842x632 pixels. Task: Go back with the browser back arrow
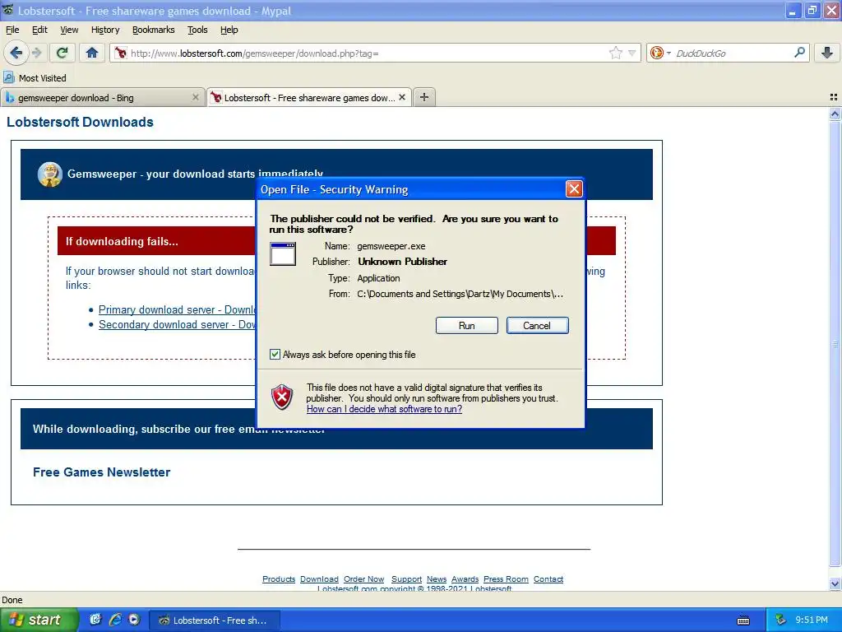(16, 53)
